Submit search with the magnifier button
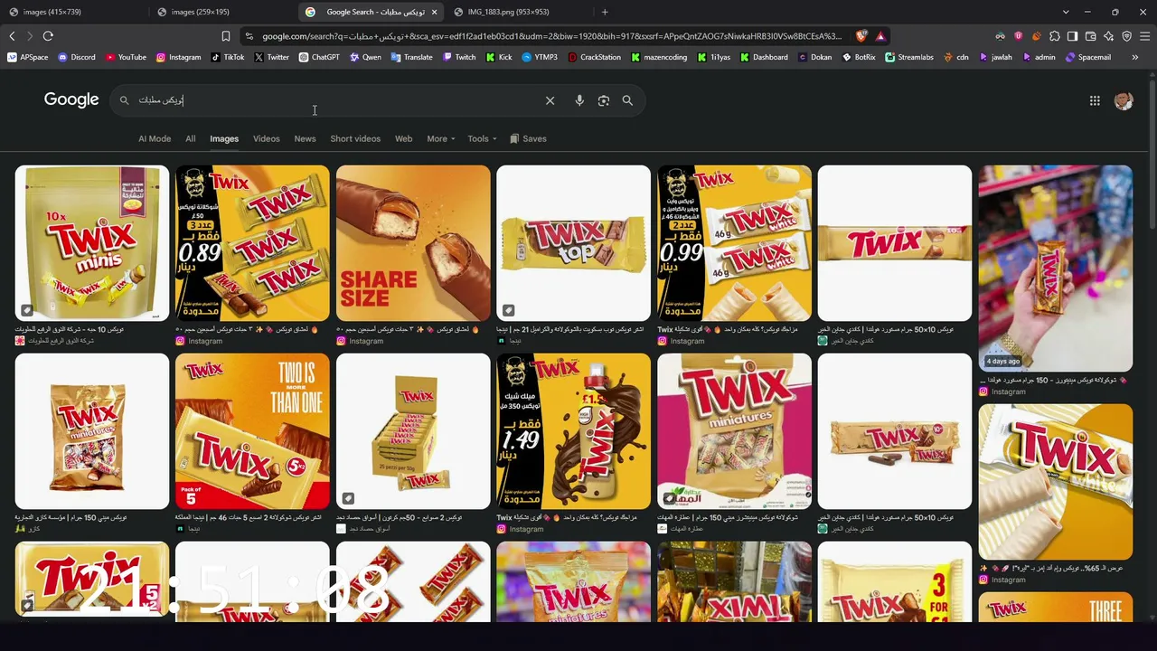1157x651 pixels. (627, 100)
